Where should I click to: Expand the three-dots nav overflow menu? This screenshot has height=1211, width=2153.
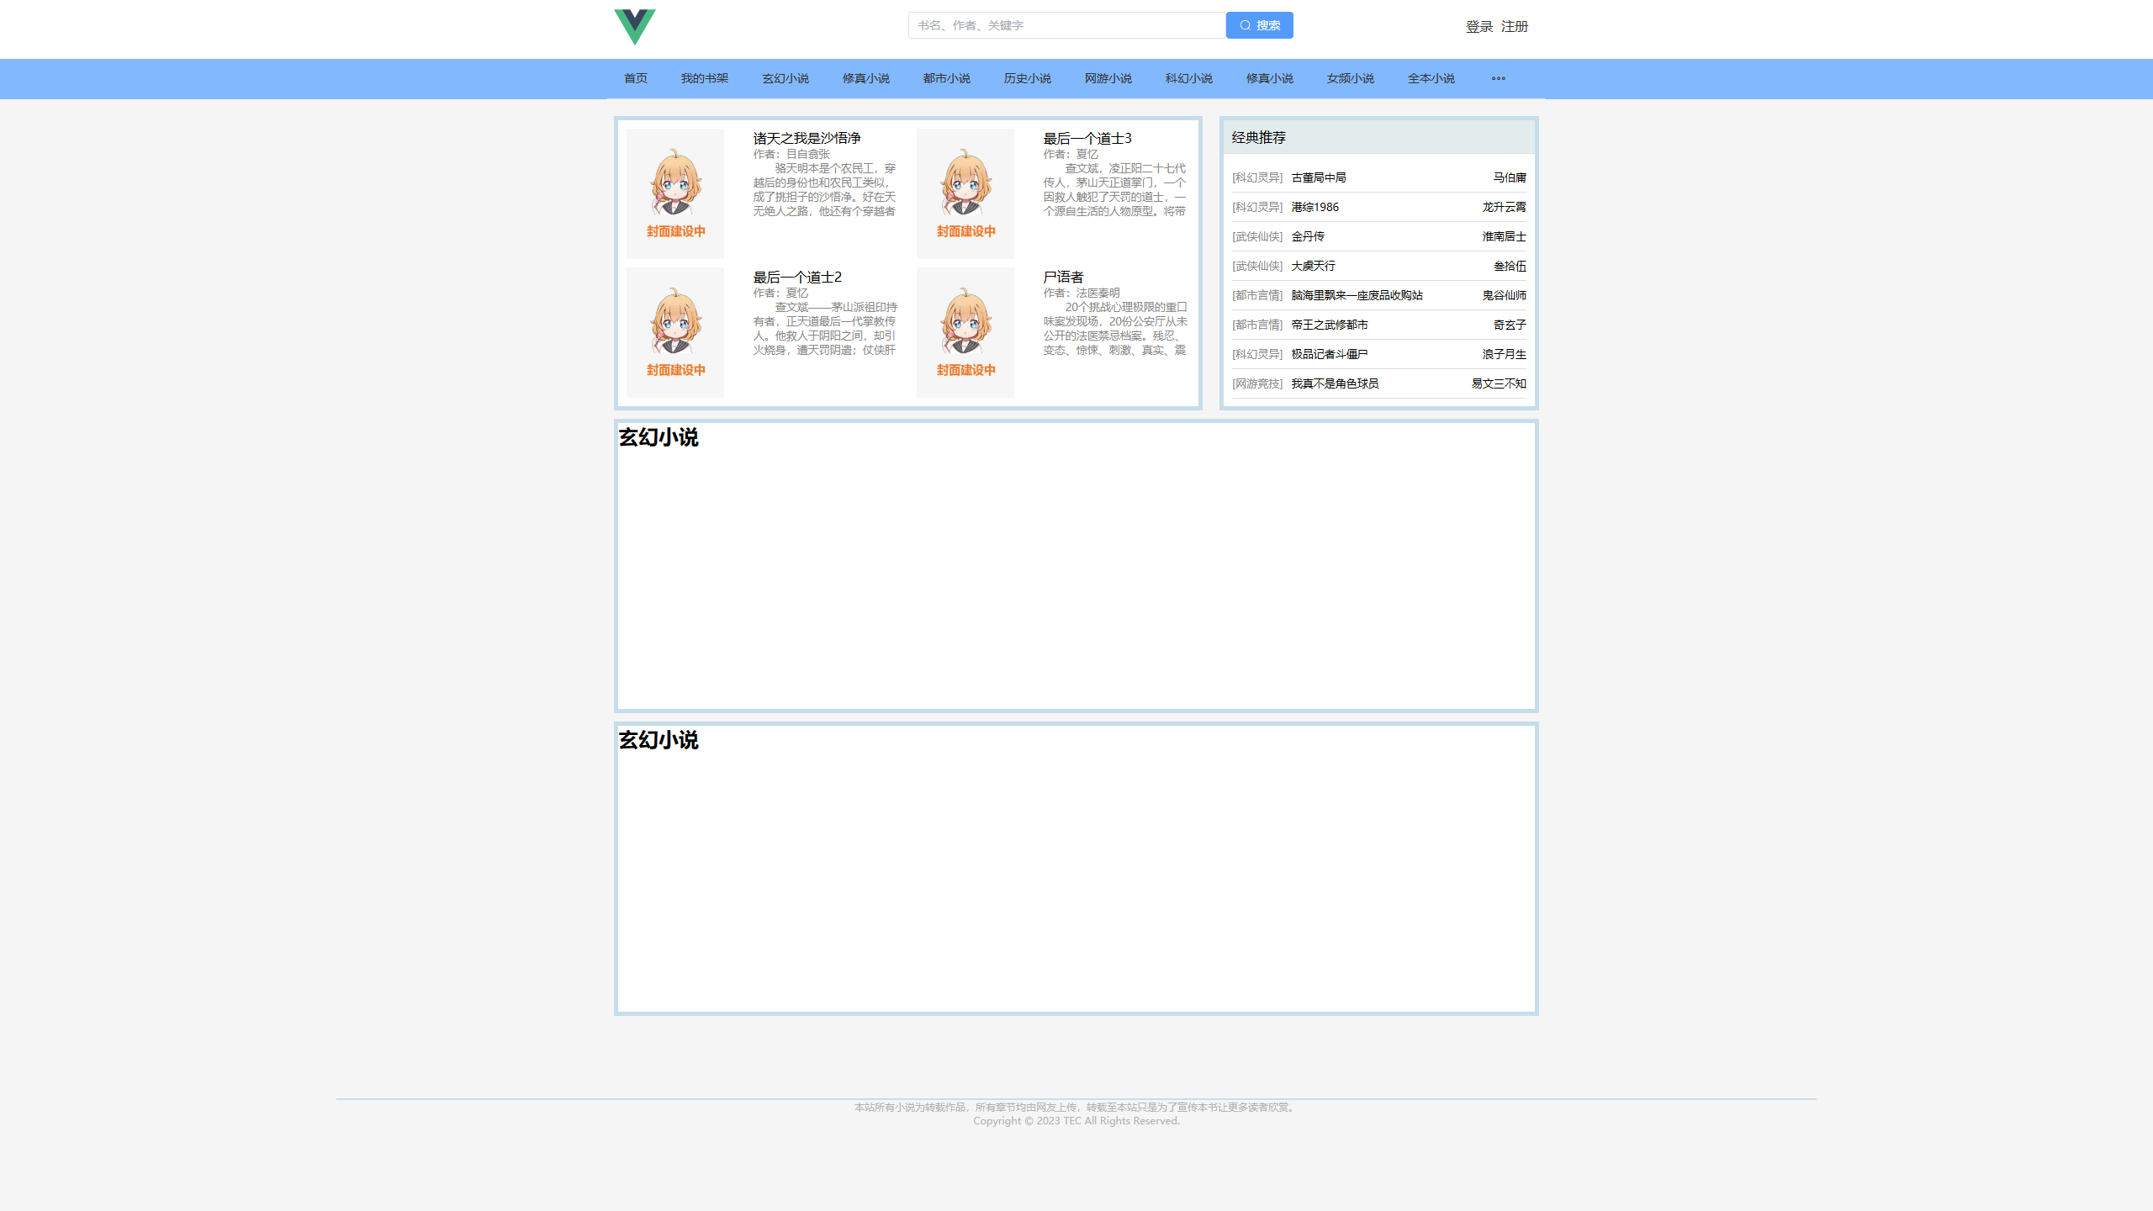(x=1498, y=78)
